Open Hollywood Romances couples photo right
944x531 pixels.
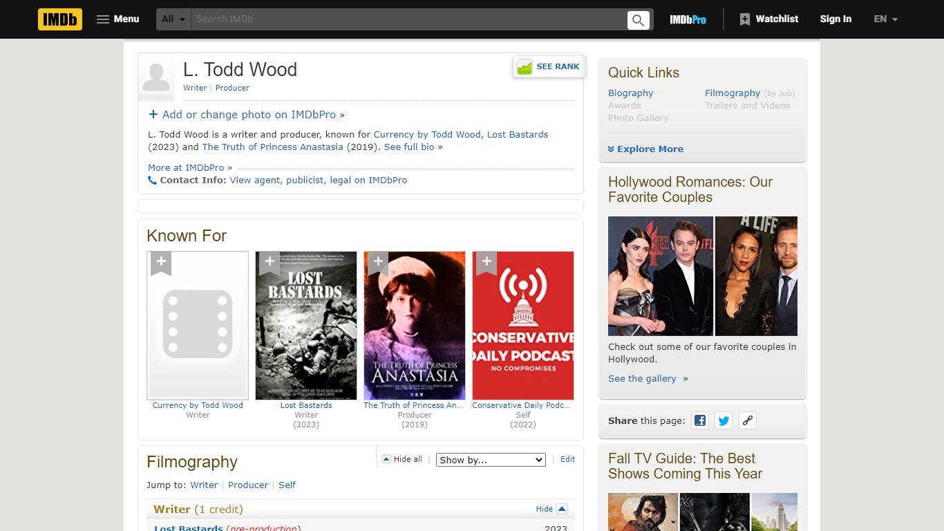(x=756, y=276)
